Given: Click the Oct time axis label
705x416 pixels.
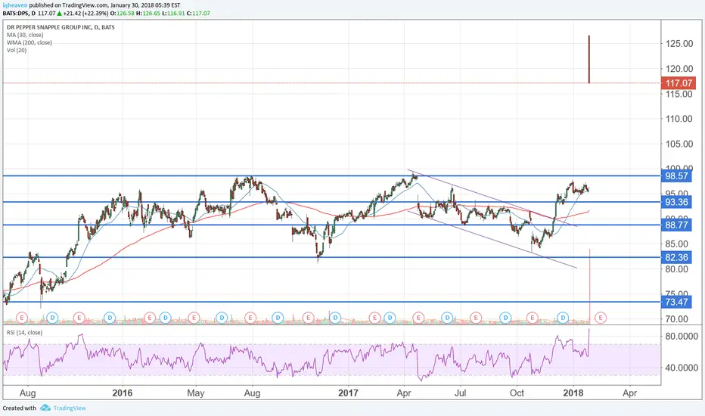Looking at the screenshot, I should [517, 393].
